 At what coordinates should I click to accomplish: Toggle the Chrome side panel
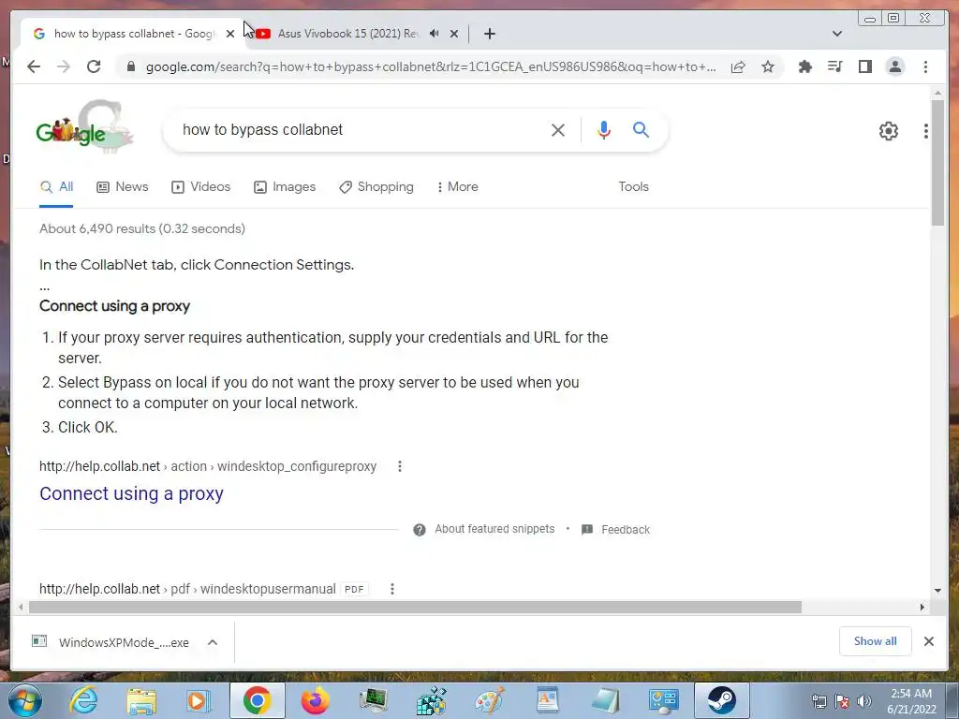[x=864, y=66]
